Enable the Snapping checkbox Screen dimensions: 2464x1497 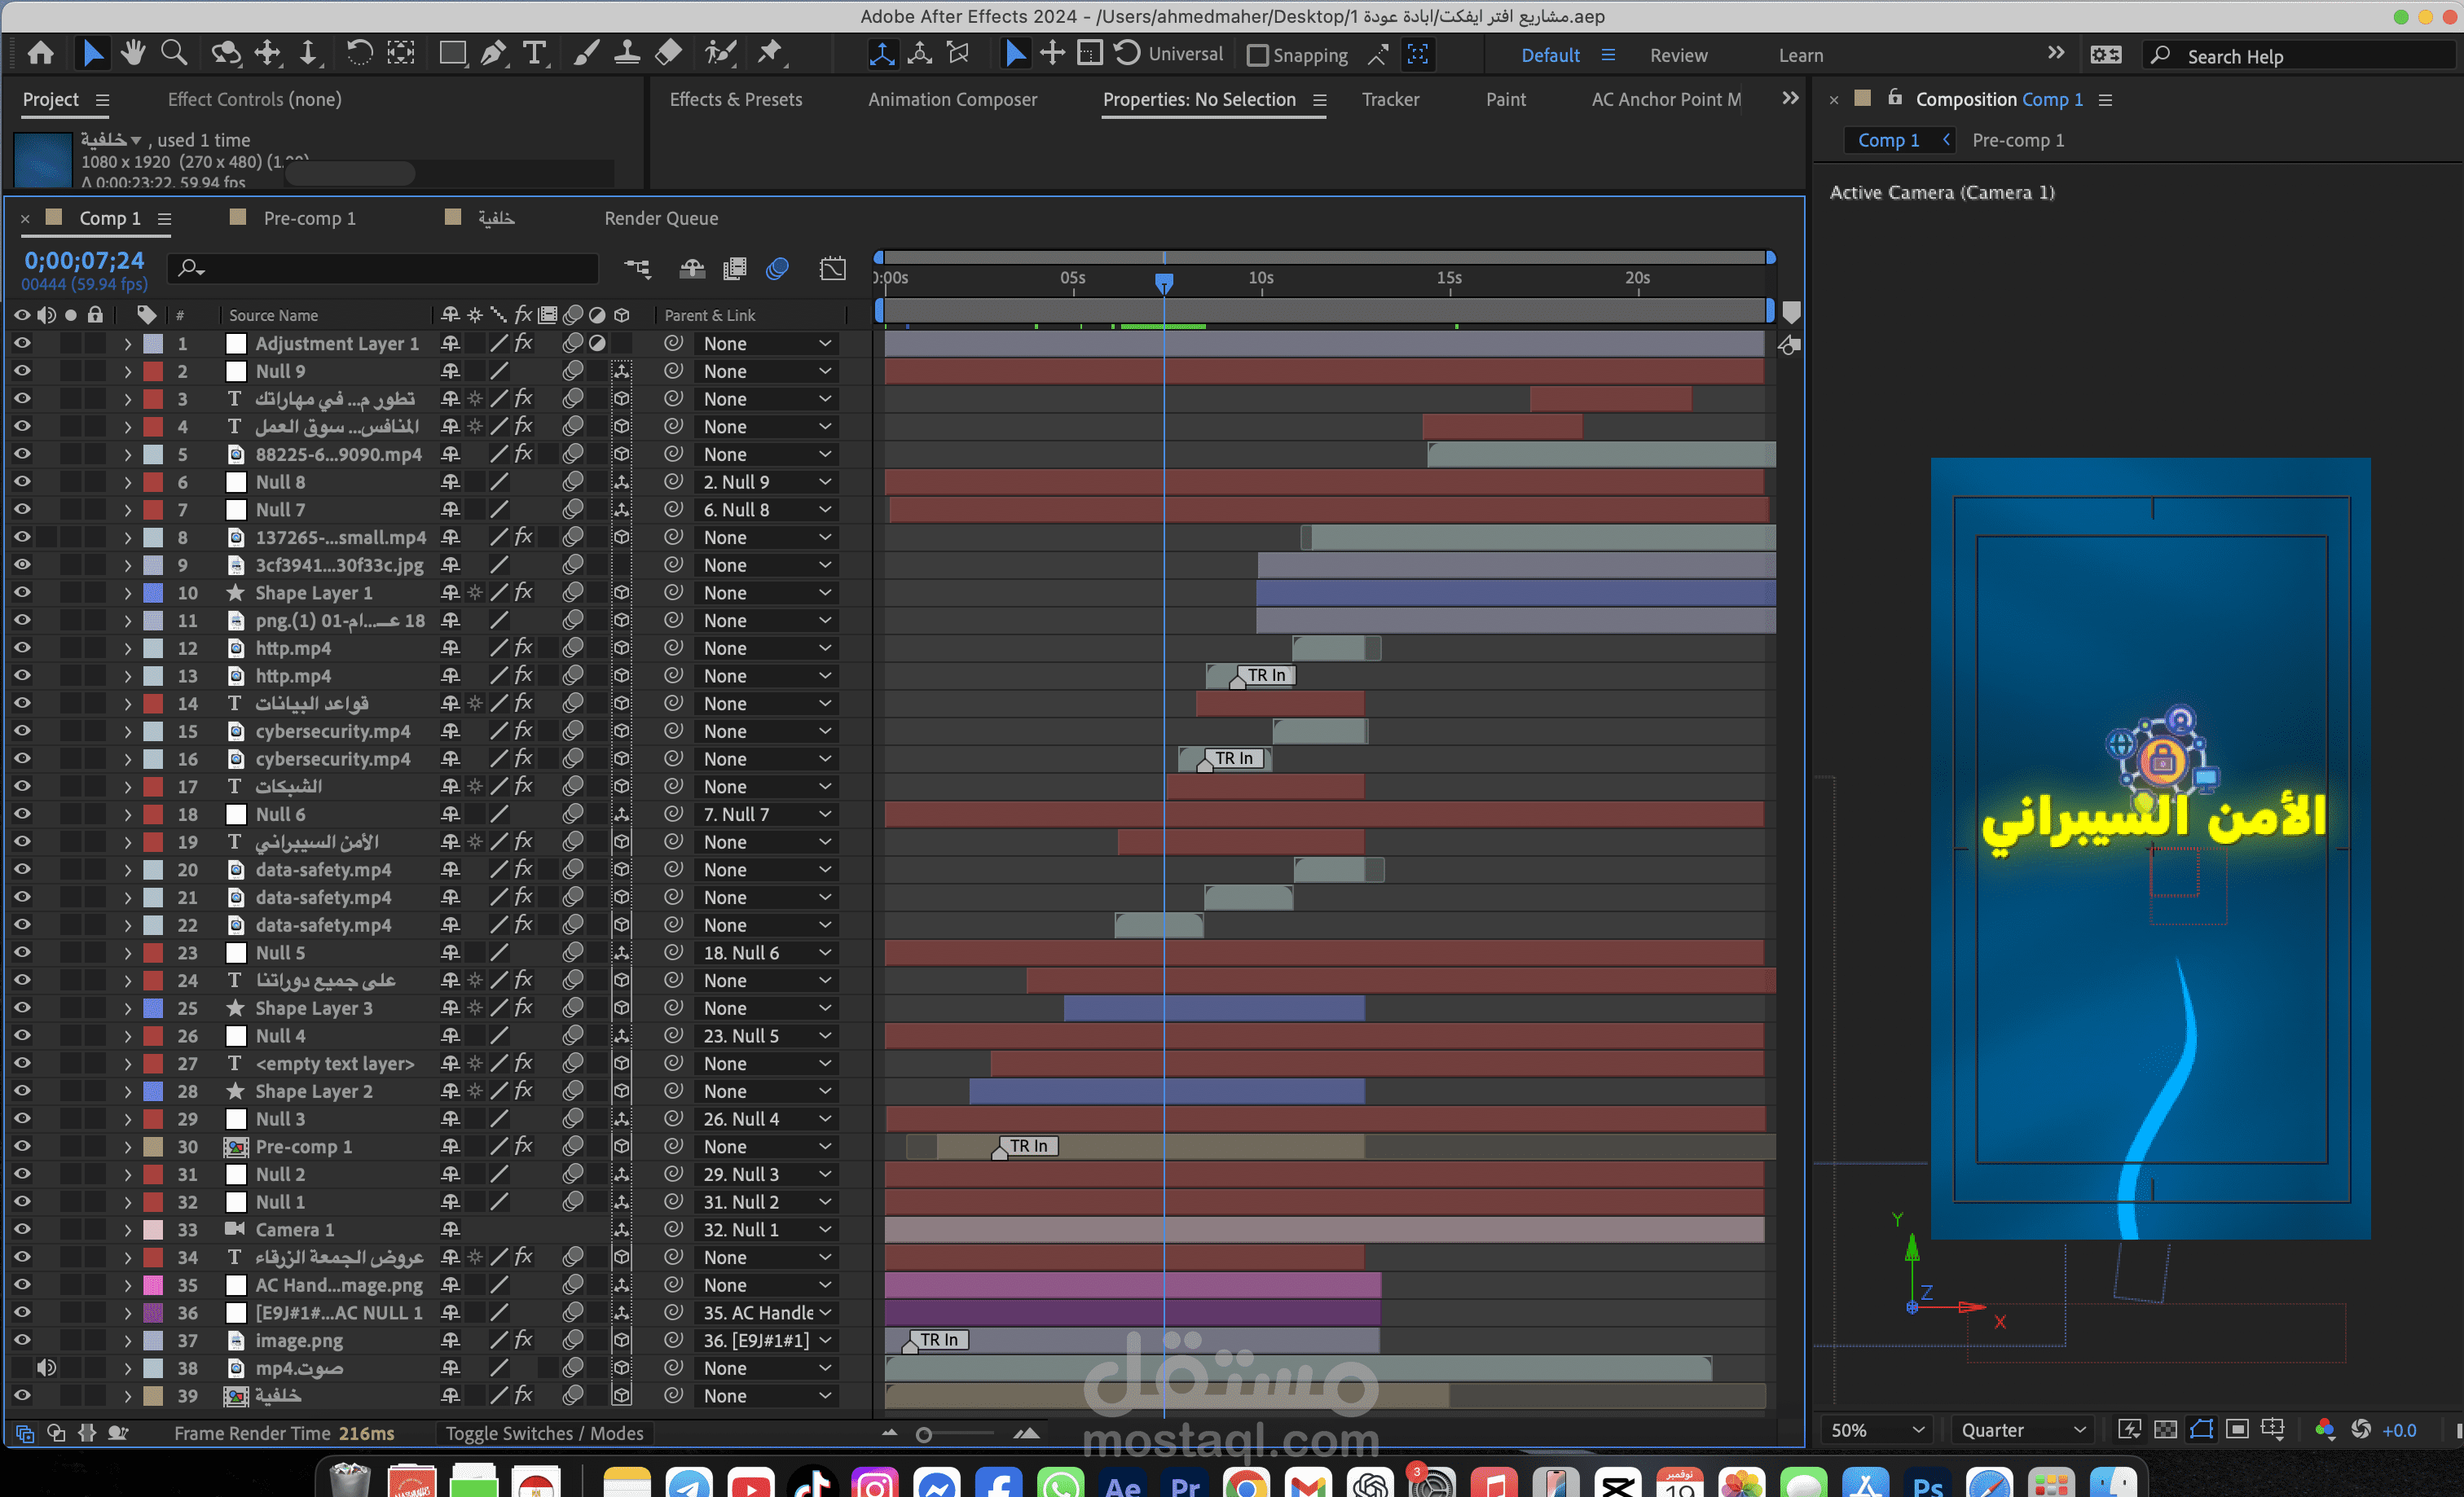(1258, 56)
